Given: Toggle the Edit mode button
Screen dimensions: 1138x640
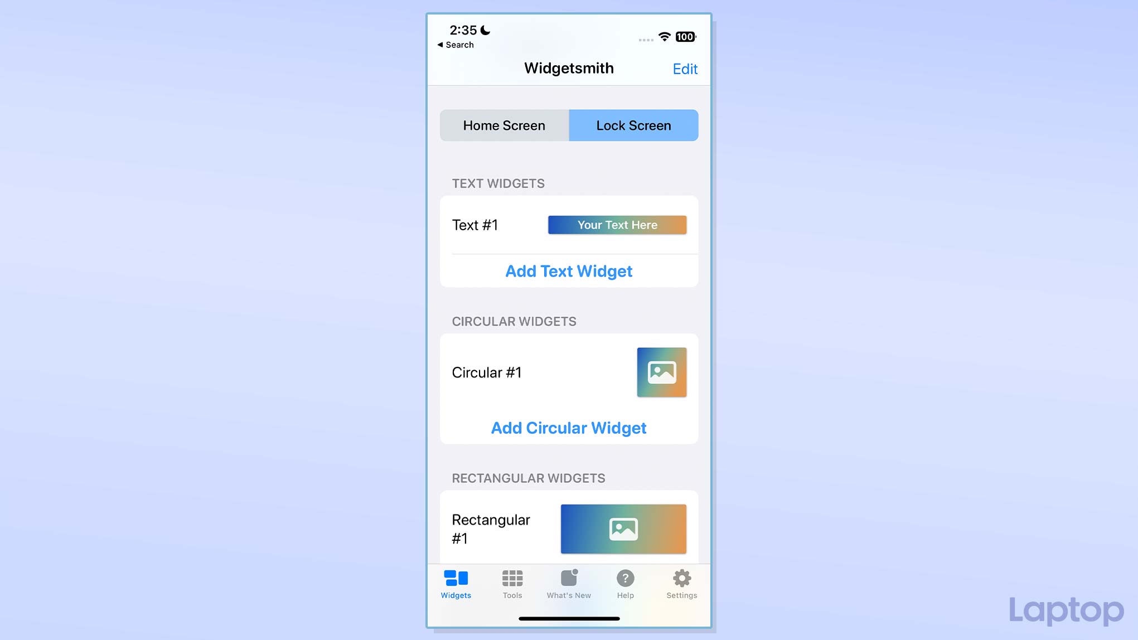Looking at the screenshot, I should click(685, 69).
